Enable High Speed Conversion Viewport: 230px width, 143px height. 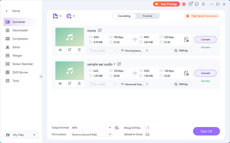point(202,16)
